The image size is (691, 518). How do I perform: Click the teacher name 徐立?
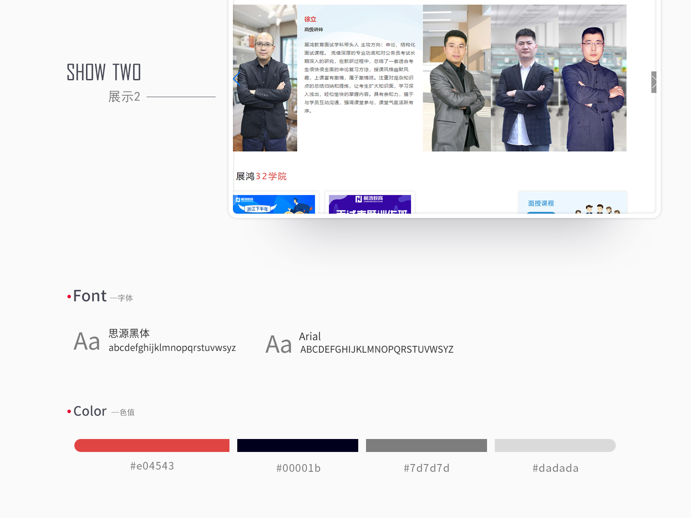[310, 19]
